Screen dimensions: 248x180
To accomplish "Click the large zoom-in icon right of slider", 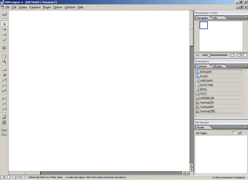I will pyautogui.click(x=232, y=55).
